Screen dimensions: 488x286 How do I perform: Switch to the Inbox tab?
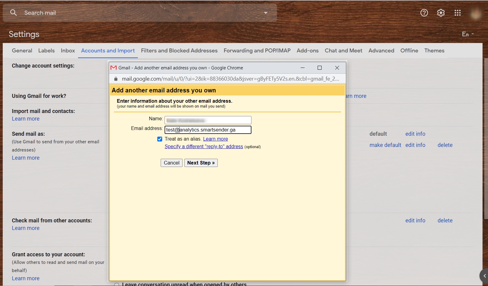point(68,51)
